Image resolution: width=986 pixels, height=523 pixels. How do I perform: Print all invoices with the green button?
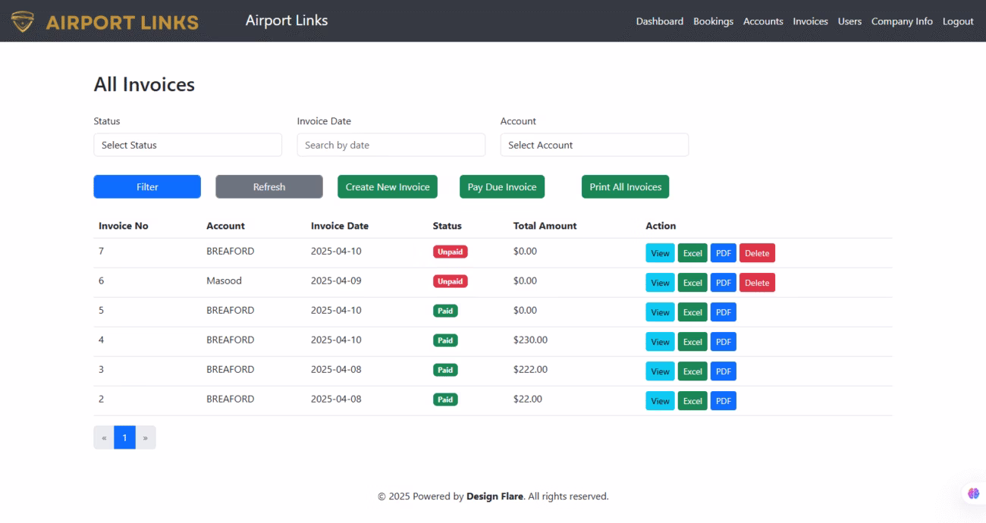pyautogui.click(x=625, y=187)
